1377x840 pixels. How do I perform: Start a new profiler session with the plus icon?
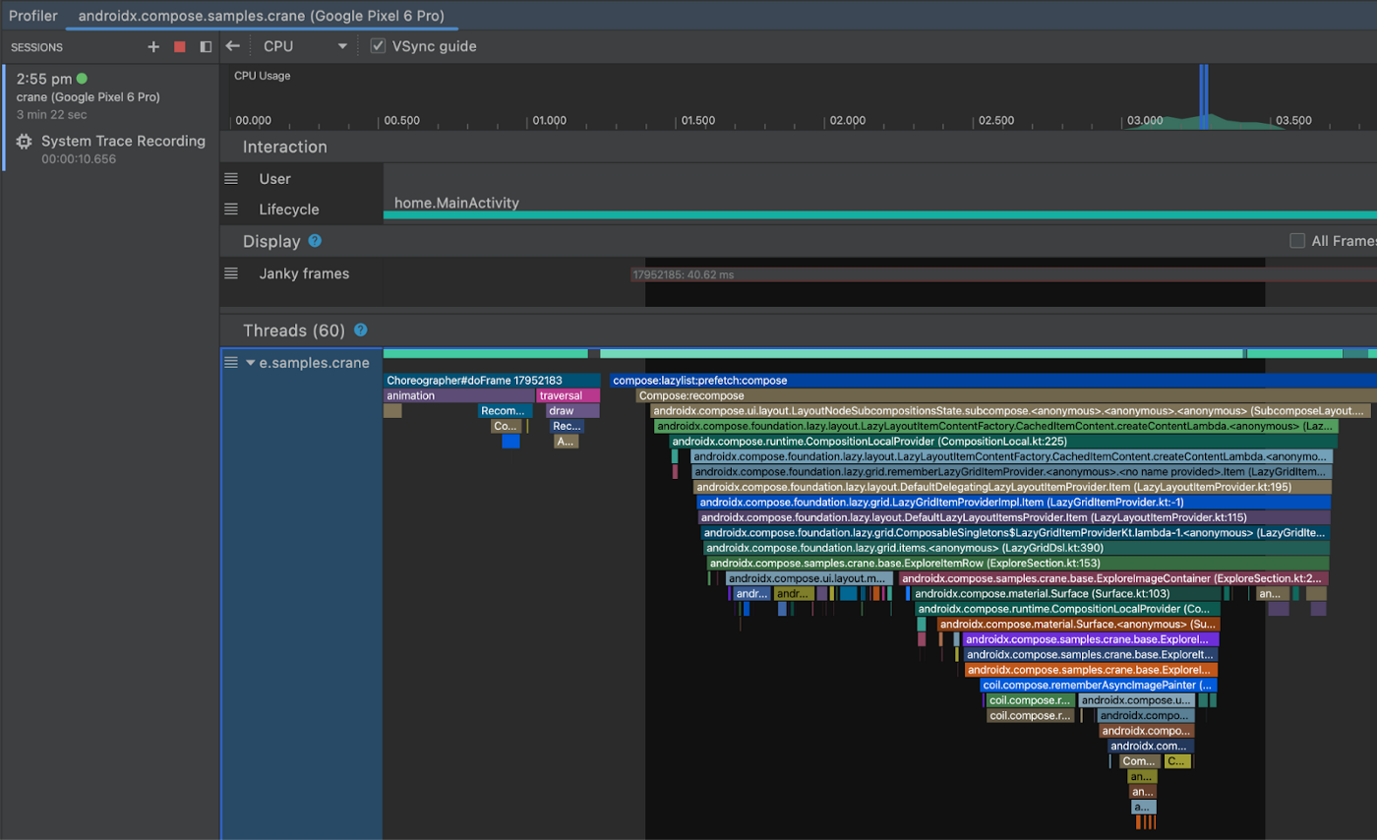(152, 46)
